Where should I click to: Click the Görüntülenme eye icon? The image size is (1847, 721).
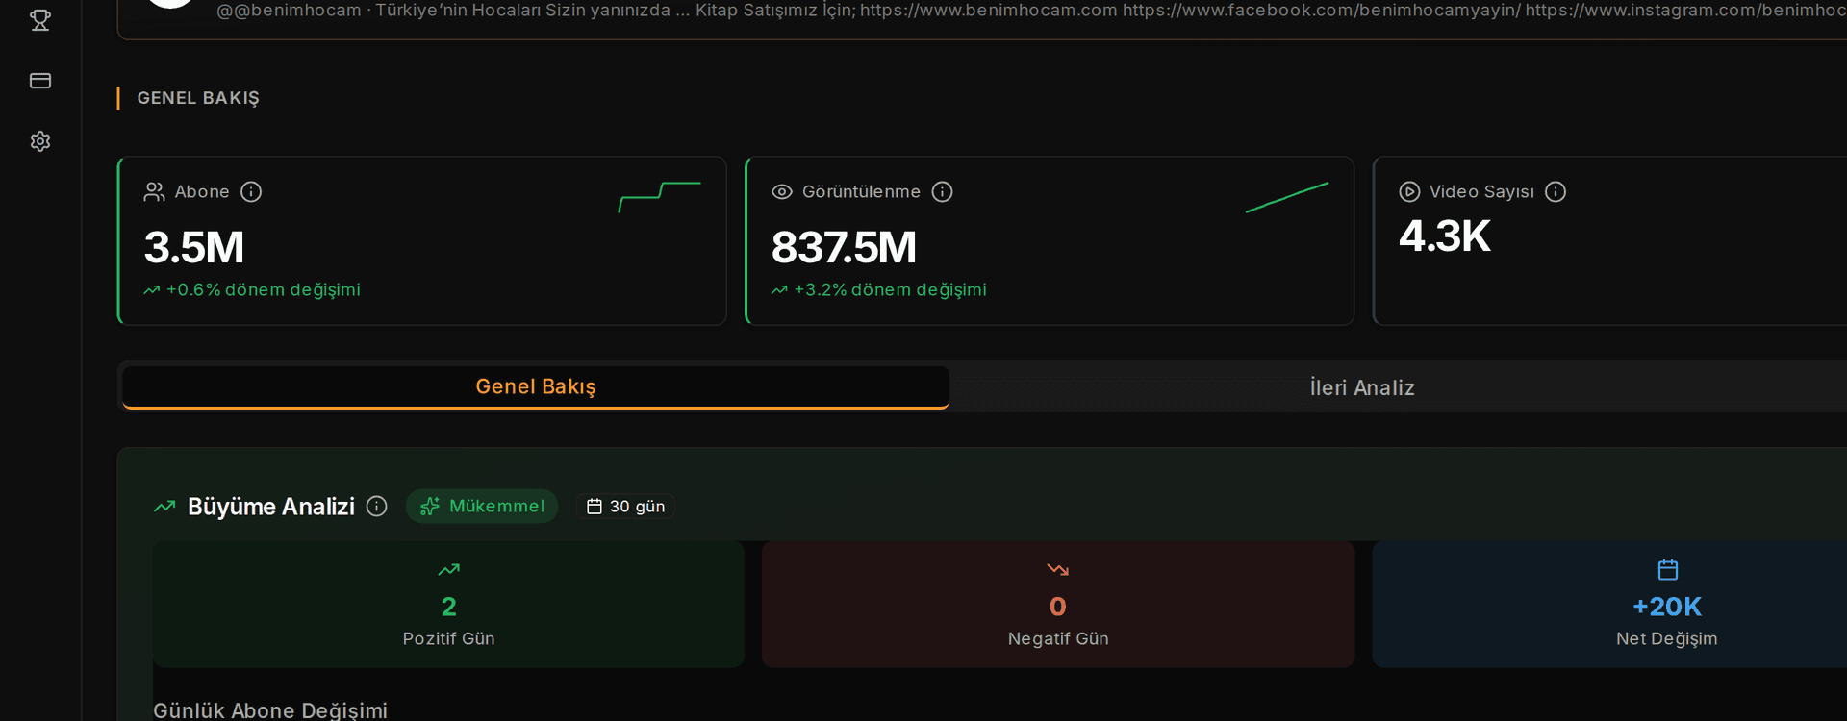[782, 192]
